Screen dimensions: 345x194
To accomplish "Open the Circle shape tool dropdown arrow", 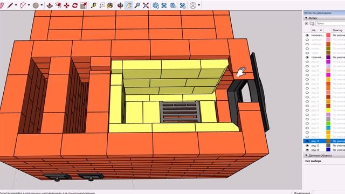I will coord(42,5).
